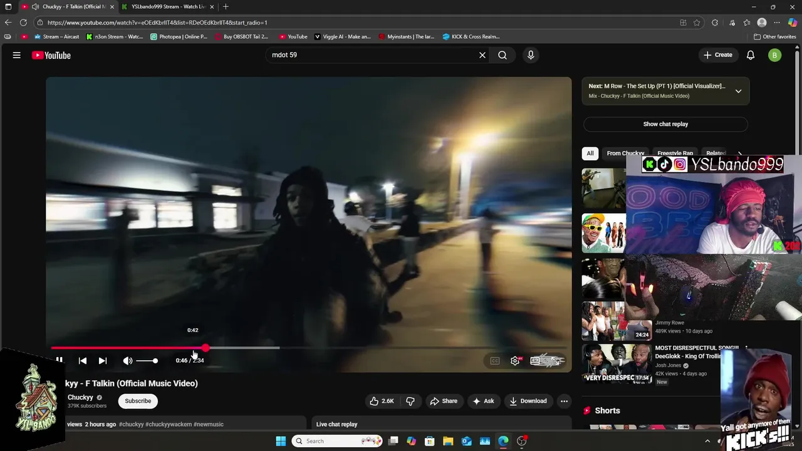The width and height of the screenshot is (802, 451).
Task: Open player settings gear
Action: coord(515,361)
